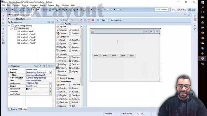This screenshot has width=207, height=116.
Task: Click the Test/Preview globe icon in designer toolbar
Action: click(x=103, y=20)
